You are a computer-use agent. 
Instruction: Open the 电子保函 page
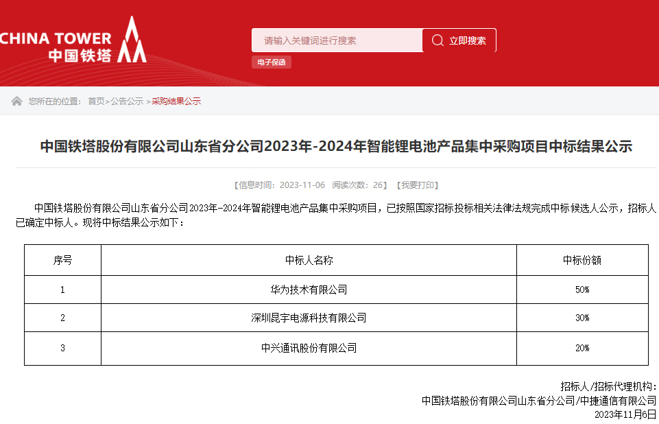(272, 62)
